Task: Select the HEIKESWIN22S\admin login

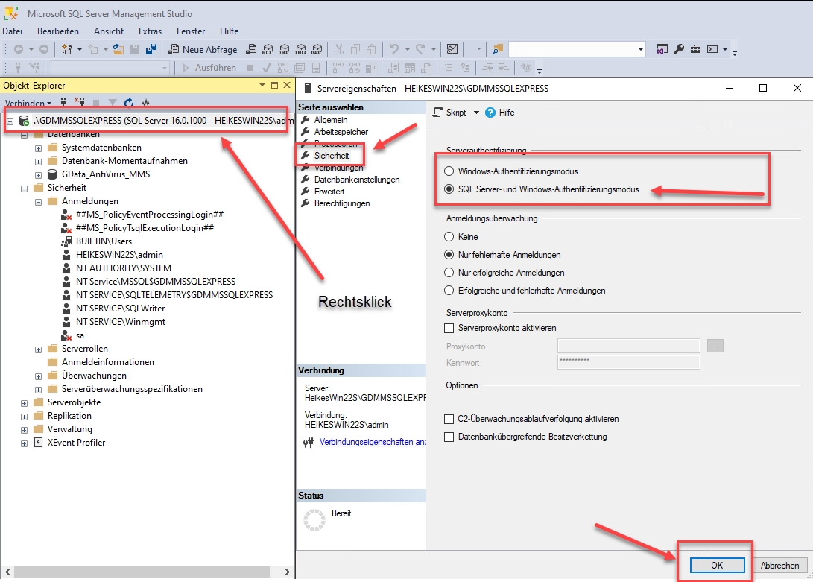Action: tap(119, 255)
